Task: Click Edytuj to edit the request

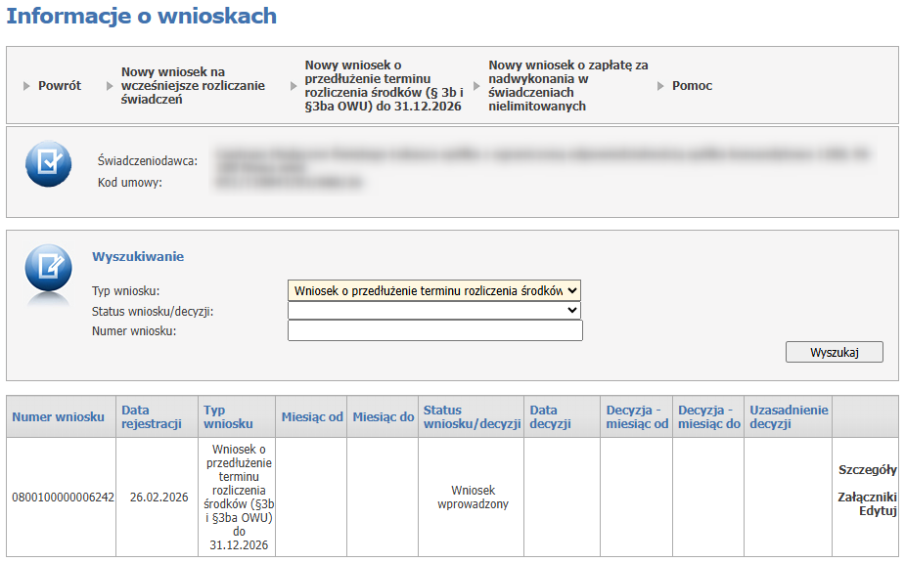Action: pos(878,511)
